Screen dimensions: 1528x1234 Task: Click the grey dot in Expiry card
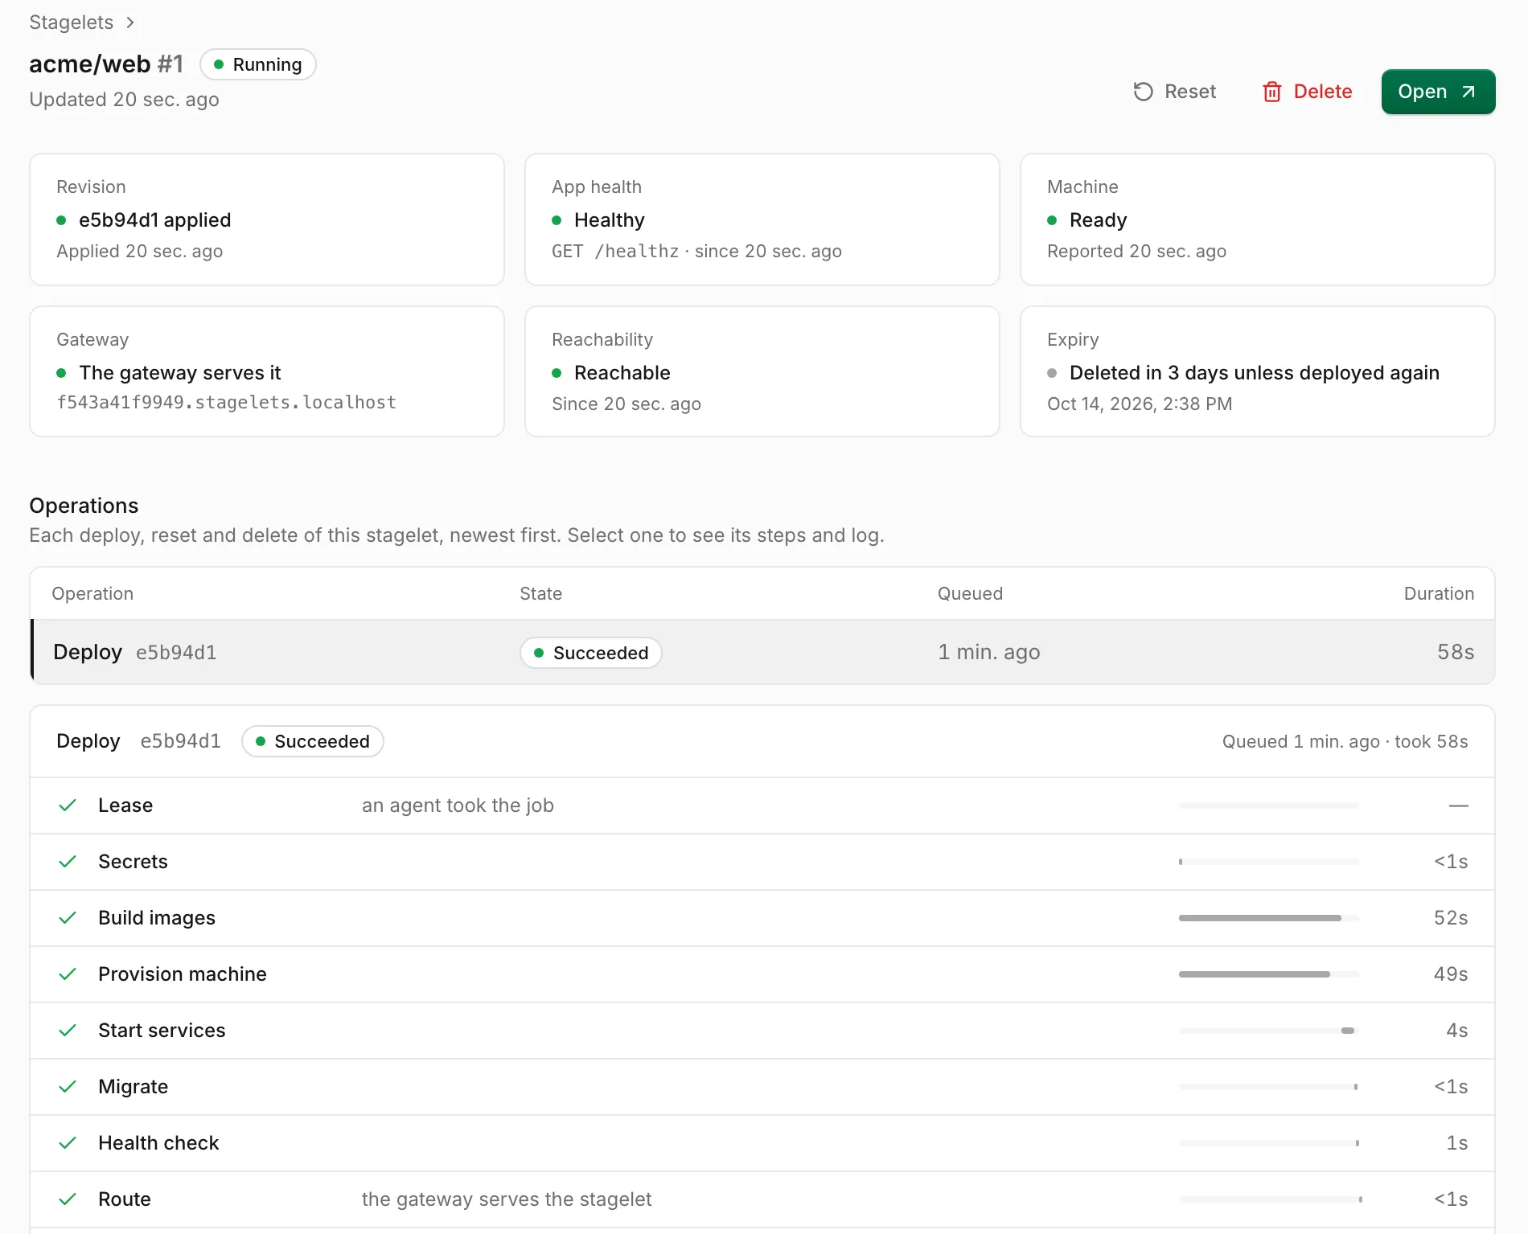click(1052, 373)
